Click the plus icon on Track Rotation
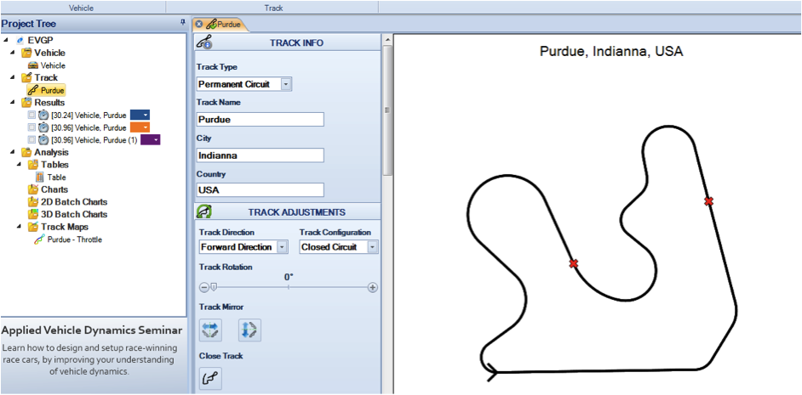This screenshot has width=802, height=395. [x=372, y=288]
